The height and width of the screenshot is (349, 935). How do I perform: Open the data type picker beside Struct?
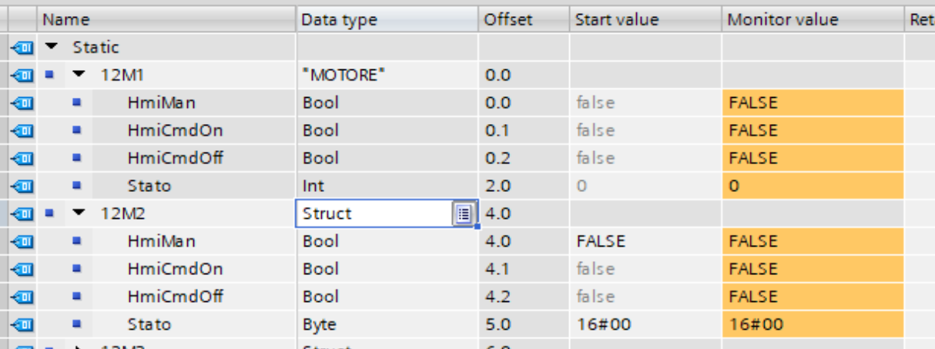tap(464, 213)
